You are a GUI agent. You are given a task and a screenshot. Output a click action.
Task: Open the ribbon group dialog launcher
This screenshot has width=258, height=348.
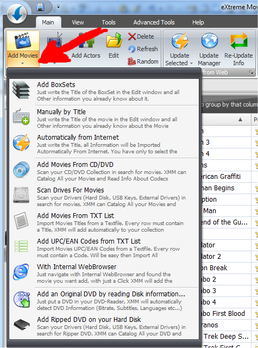click(x=251, y=72)
